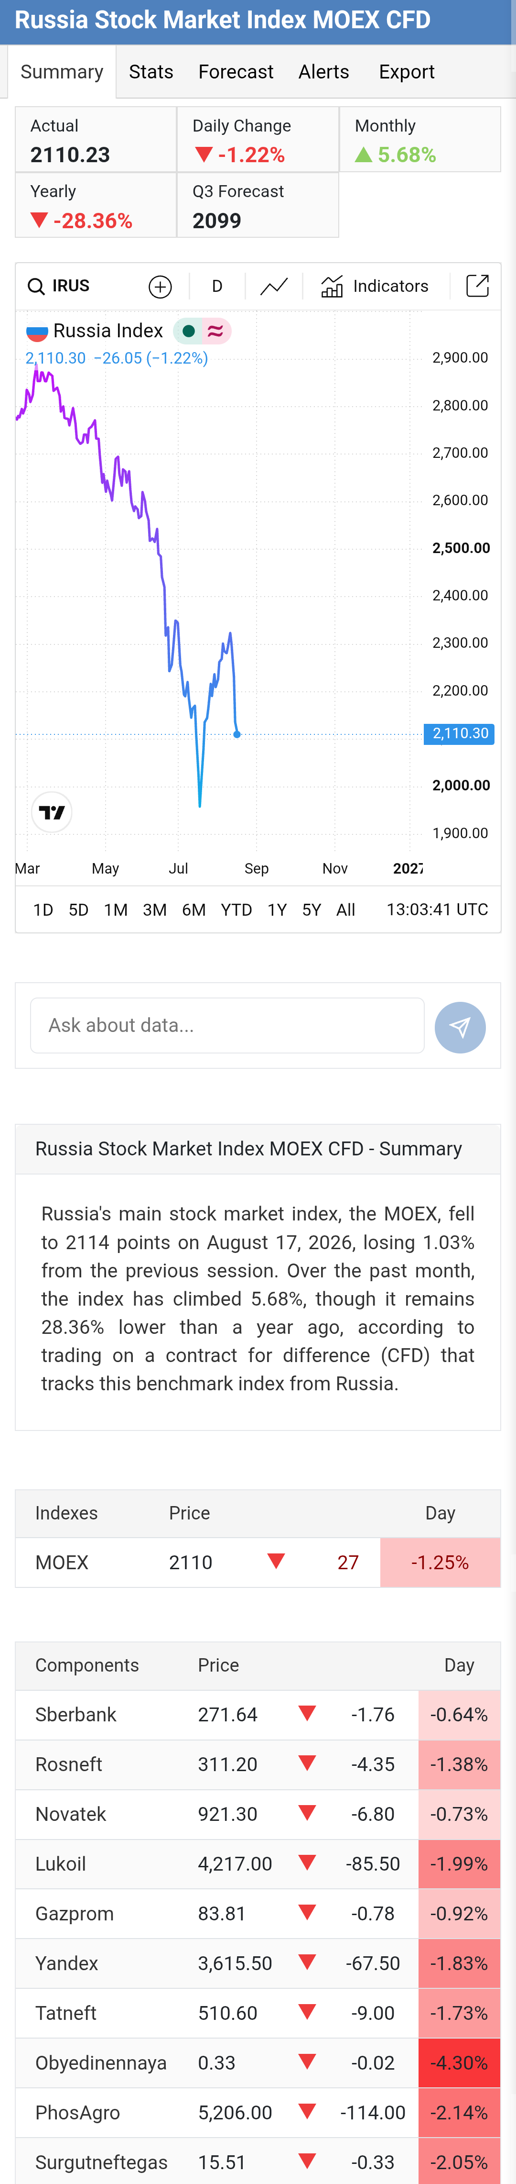Click the TradingView logo on the chart
The image size is (516, 2184).
(x=52, y=812)
